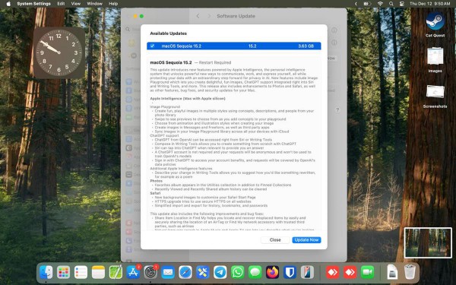Viewport: 456px width, 285px height.
Task: Open Telegram from the dock
Action: (x=220, y=273)
